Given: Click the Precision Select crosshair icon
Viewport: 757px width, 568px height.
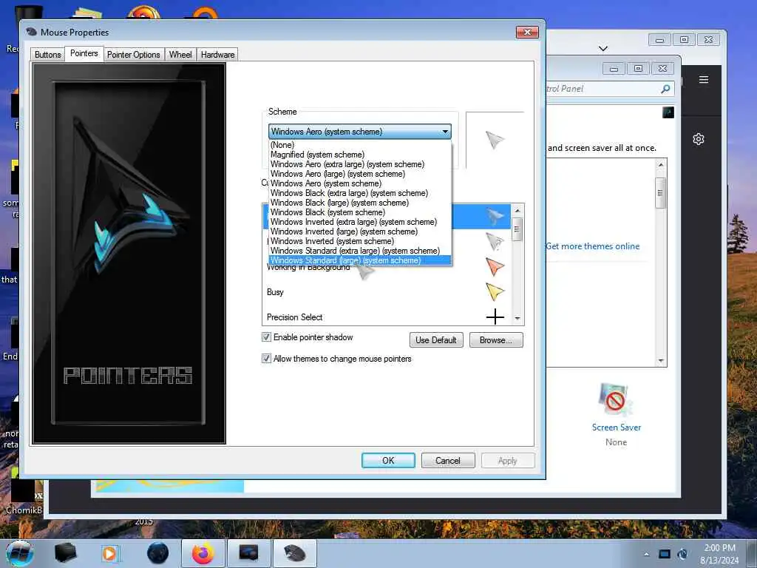Looking at the screenshot, I should coord(495,317).
